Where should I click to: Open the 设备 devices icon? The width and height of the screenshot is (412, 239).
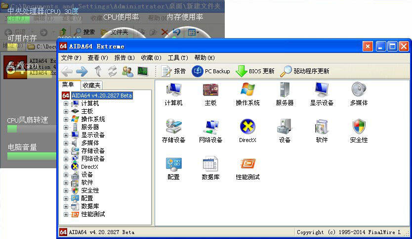point(285,131)
